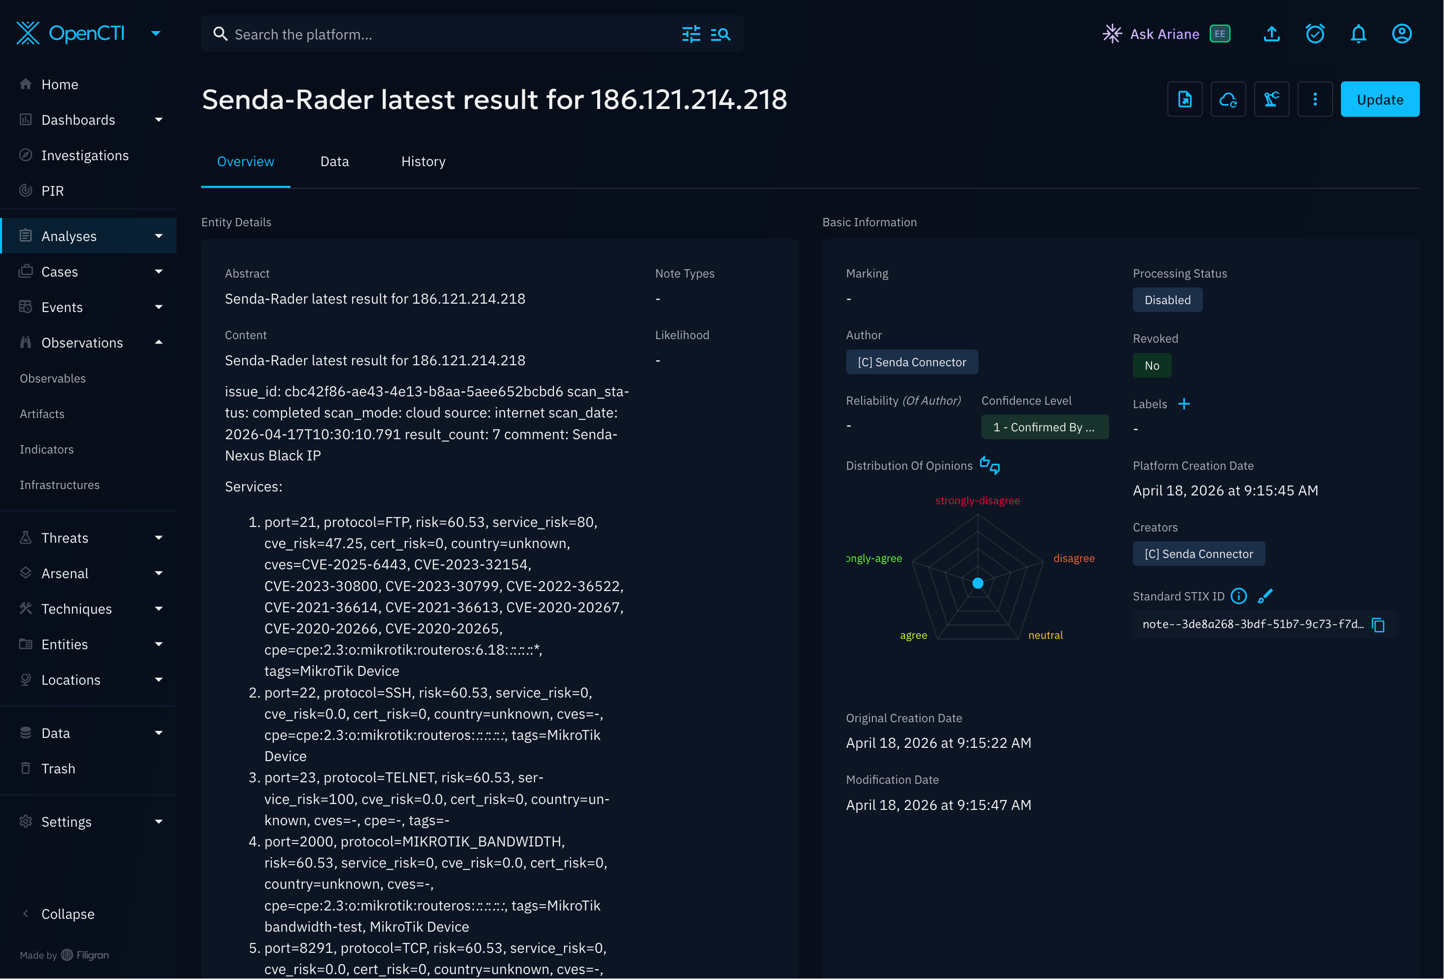Open the user profile icon
Image resolution: width=1444 pixels, height=979 pixels.
click(x=1402, y=34)
